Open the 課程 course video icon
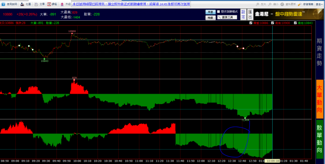The height and width of the screenshot is (164, 325). pos(49,4)
